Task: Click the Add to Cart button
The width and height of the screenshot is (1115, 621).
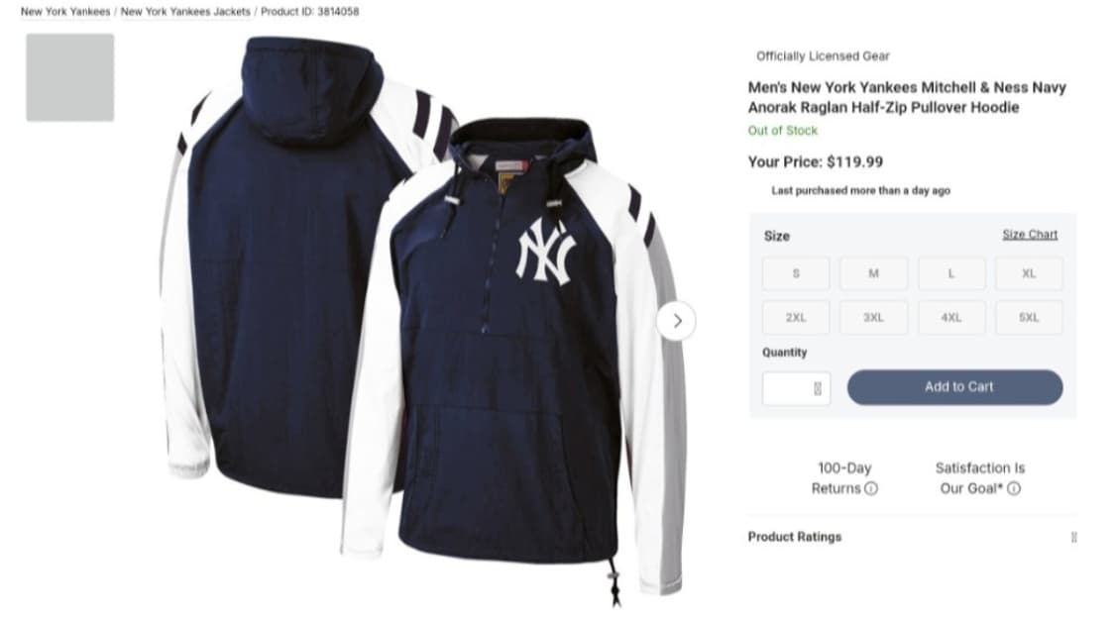Action: tap(955, 387)
